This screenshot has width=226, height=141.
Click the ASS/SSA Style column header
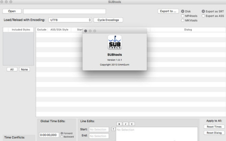pyautogui.click(x=59, y=30)
